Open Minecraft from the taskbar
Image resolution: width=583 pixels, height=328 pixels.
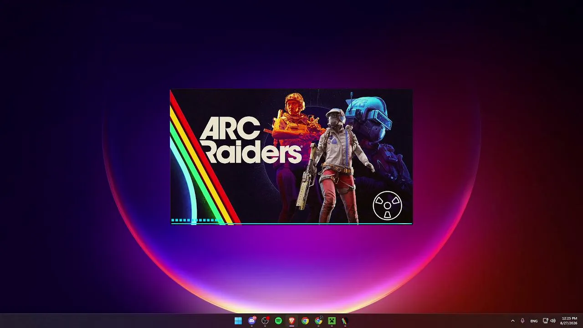[332, 321]
